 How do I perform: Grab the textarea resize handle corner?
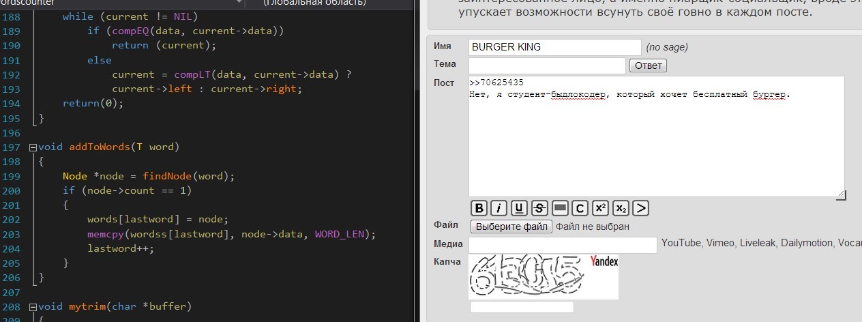click(x=840, y=195)
